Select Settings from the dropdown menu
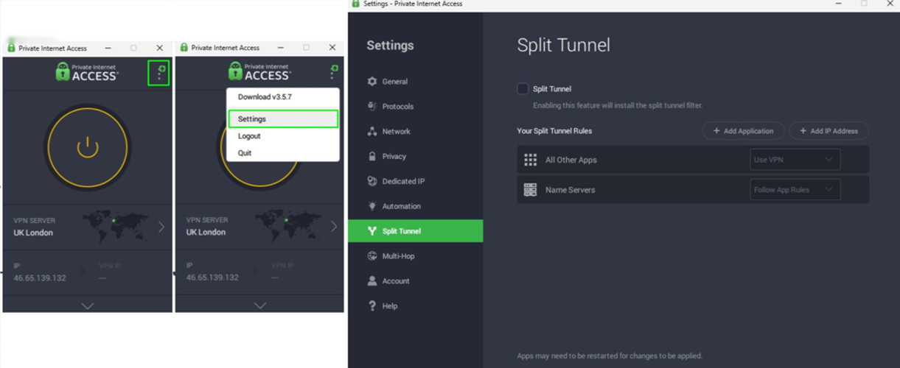The height and width of the screenshot is (368, 900). tap(282, 119)
